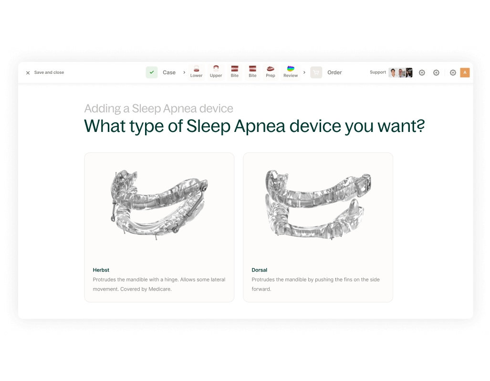Open the Lower scan step
The image size is (490, 381).
196,72
